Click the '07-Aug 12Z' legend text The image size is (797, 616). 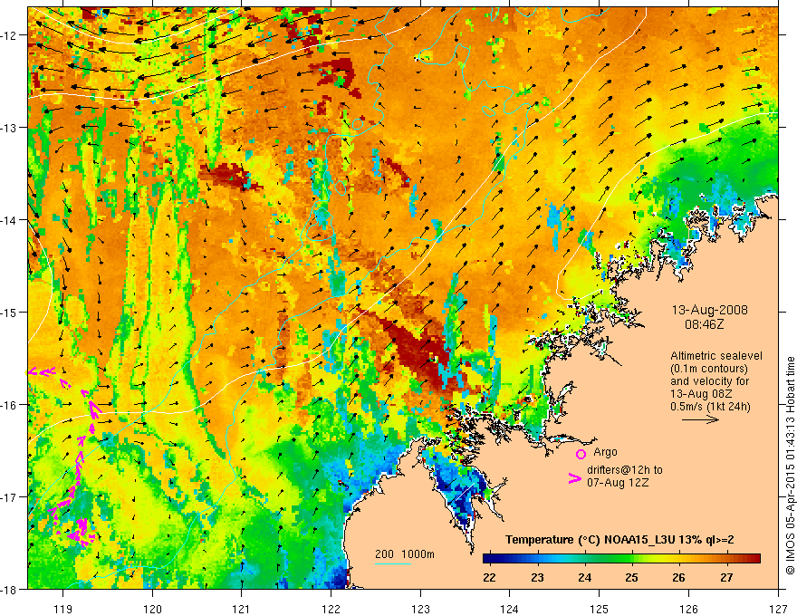point(618,482)
